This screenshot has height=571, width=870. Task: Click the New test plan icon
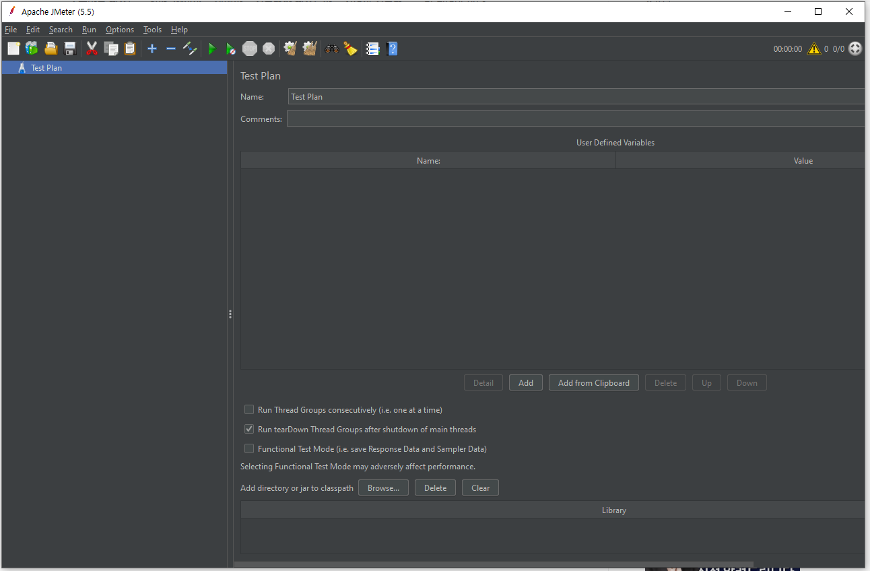click(x=13, y=48)
